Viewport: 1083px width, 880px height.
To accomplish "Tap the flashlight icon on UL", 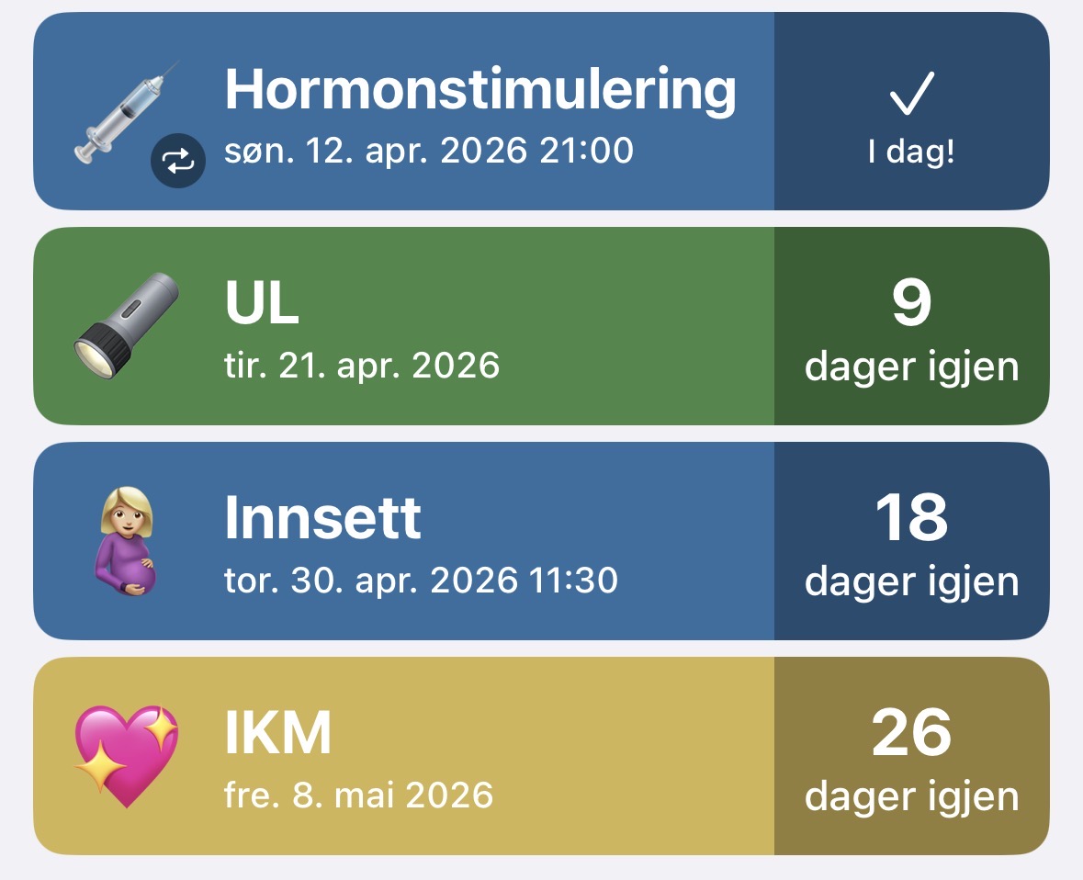I will (x=125, y=325).
